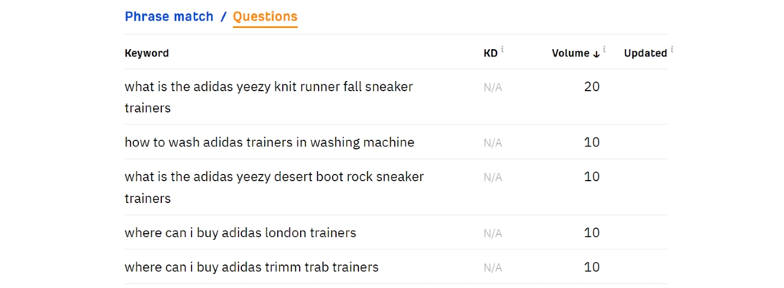Click N/A KD value for washing machine keyword
Viewport: 784px width, 288px height.
[x=493, y=143]
